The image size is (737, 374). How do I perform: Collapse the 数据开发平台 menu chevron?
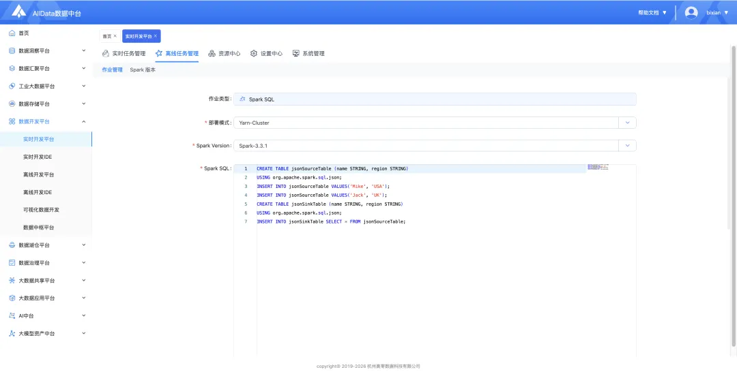[x=84, y=121]
